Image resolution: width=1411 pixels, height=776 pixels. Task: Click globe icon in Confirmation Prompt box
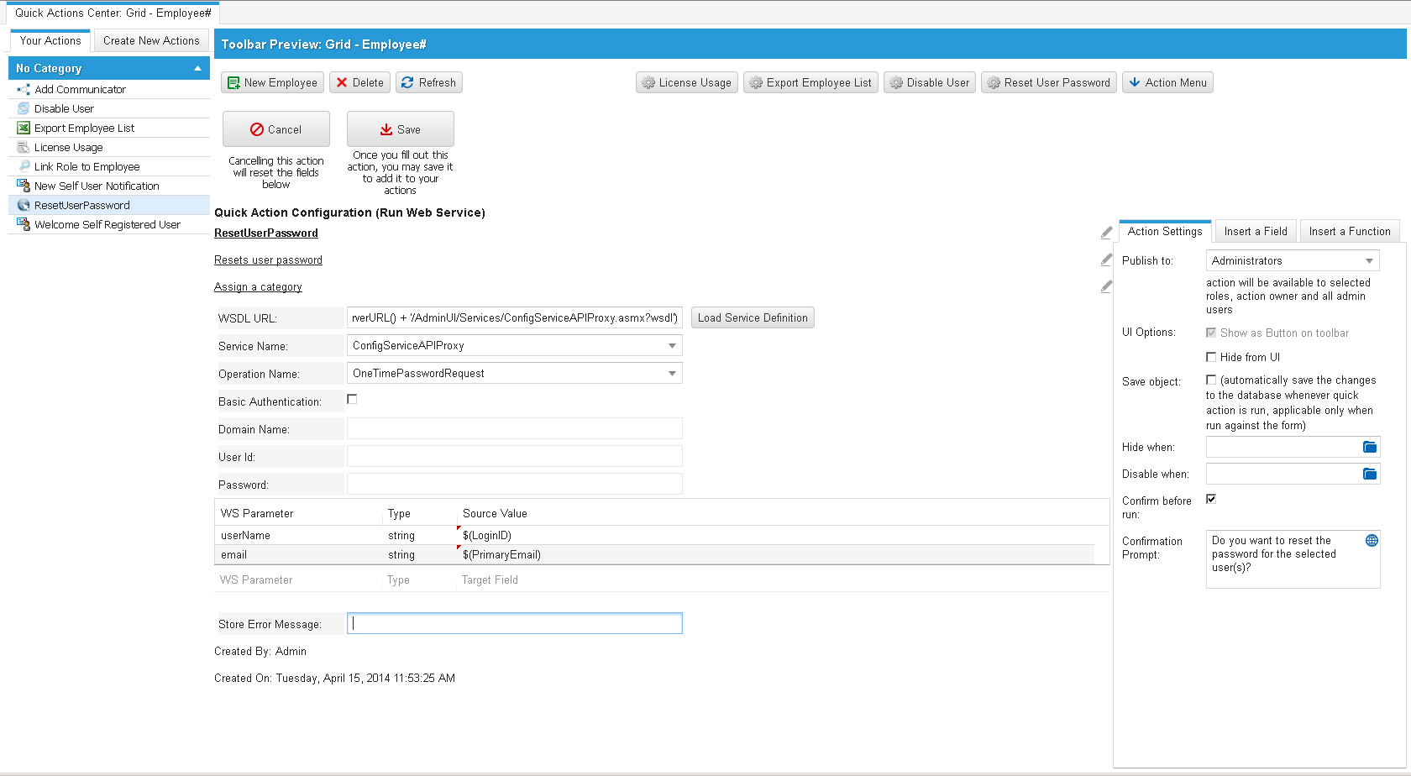(x=1372, y=541)
